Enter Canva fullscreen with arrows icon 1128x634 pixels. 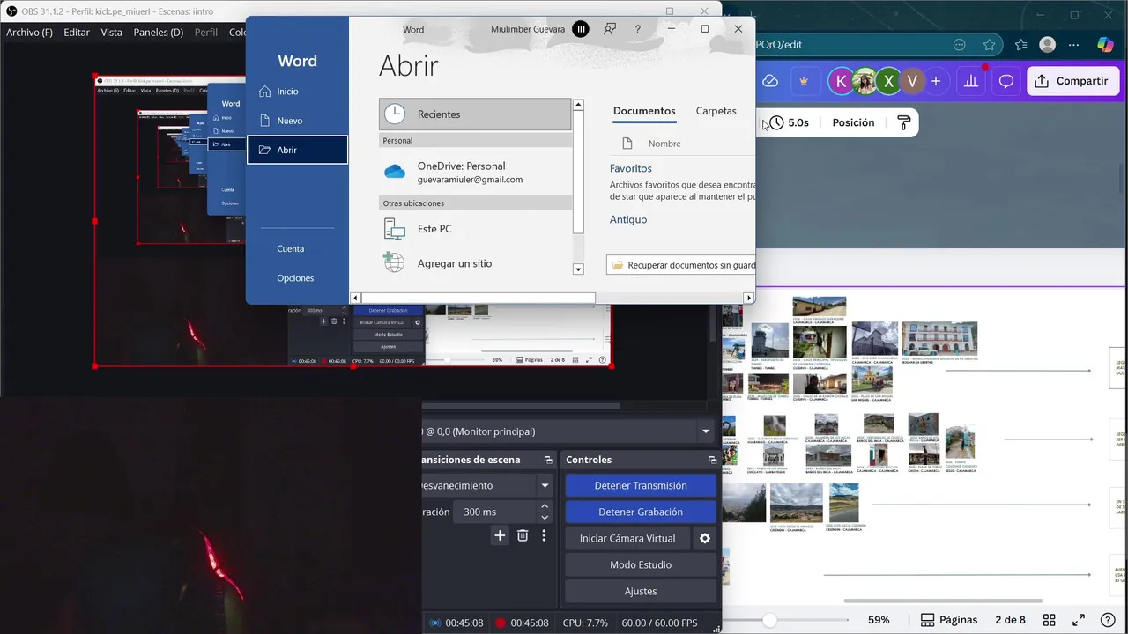1078,620
